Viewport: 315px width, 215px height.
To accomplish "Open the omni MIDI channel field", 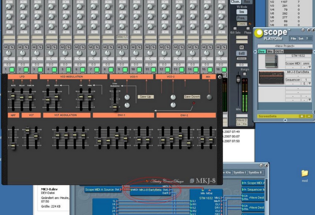I will [306, 63].
